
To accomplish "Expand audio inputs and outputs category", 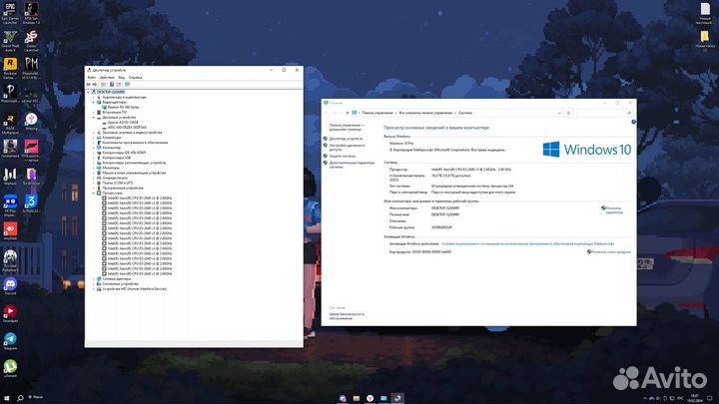I will click(94, 97).
